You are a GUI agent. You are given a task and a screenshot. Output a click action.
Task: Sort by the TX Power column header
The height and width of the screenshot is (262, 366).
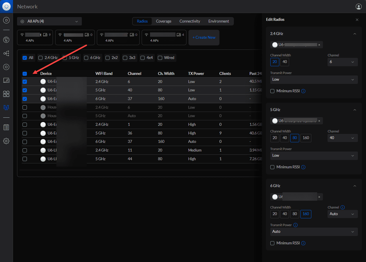point(196,74)
